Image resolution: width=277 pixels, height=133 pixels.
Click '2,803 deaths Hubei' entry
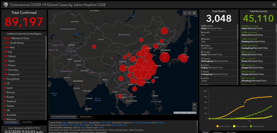pos(219,27)
